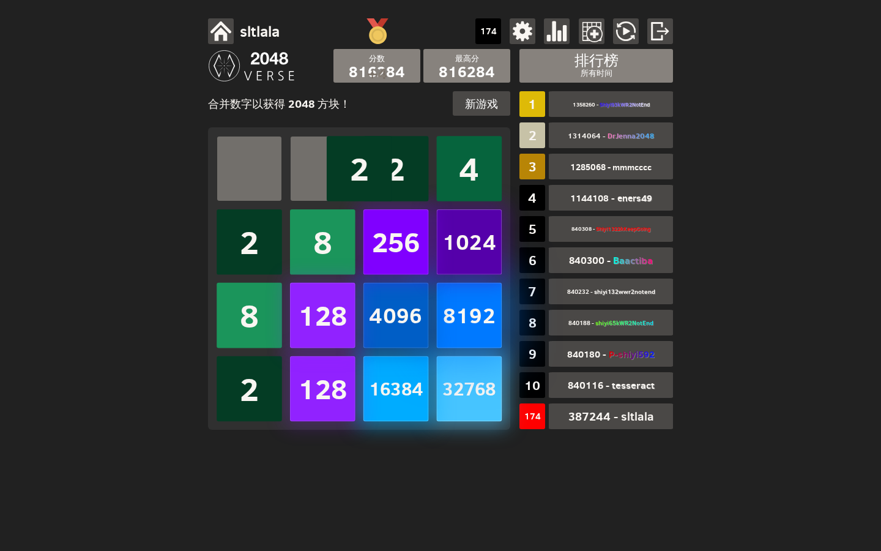The image size is (881, 551).
Task: Select eners49 leaderboard entry
Action: [611, 198]
